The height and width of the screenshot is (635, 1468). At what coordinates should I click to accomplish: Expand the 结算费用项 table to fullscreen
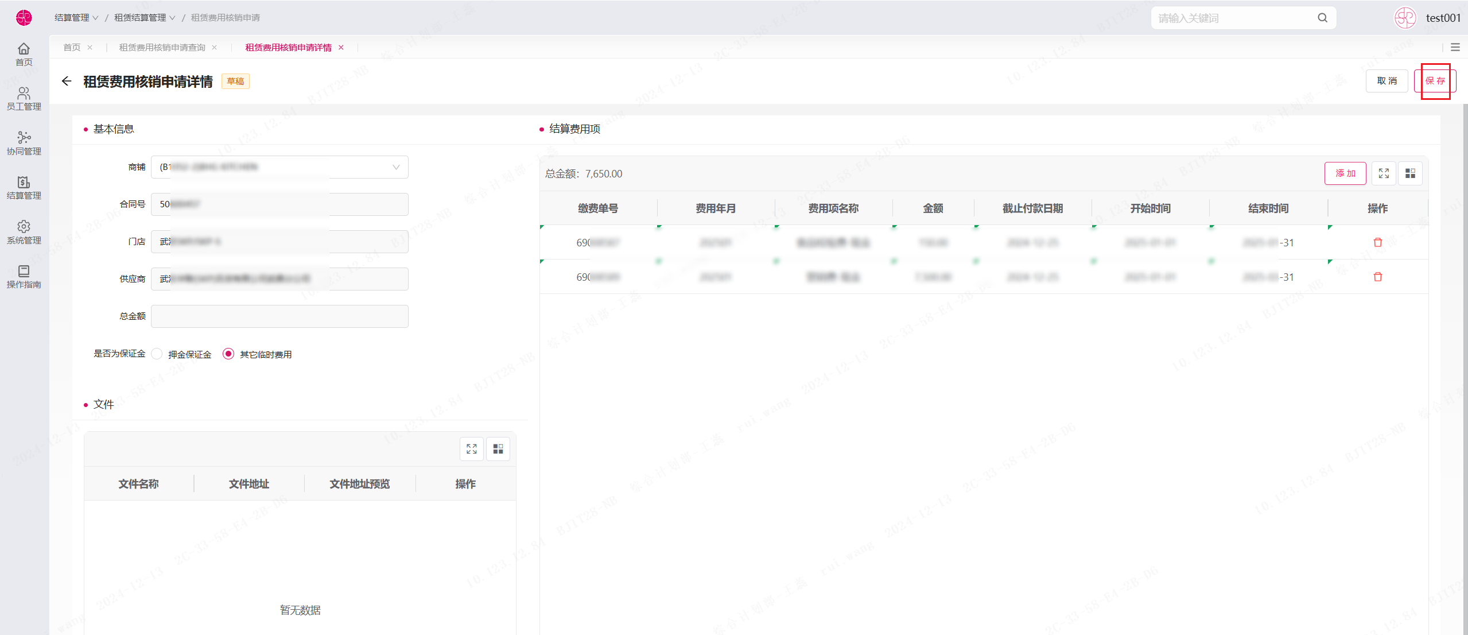coord(1384,173)
